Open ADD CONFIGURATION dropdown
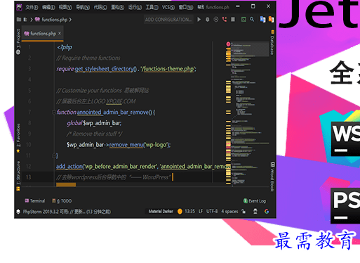This screenshot has height=263, width=360. pyautogui.click(x=168, y=20)
